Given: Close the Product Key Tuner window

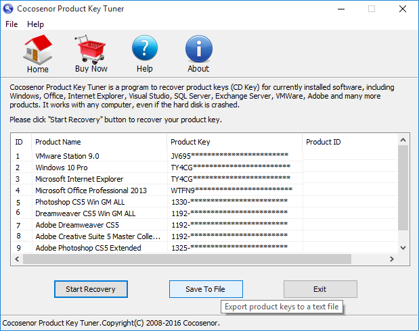Looking at the screenshot, I should click(403, 9).
